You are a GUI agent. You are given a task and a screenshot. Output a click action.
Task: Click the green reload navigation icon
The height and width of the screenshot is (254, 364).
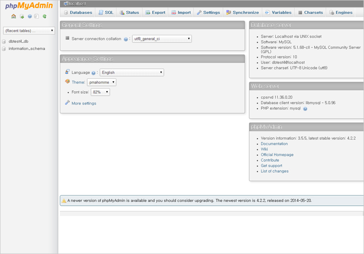[45, 16]
